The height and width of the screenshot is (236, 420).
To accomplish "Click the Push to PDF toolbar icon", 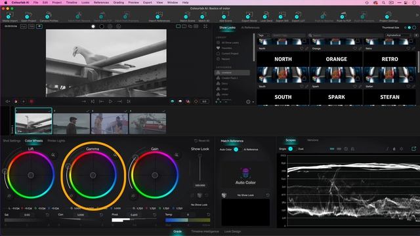I will [x=343, y=15].
